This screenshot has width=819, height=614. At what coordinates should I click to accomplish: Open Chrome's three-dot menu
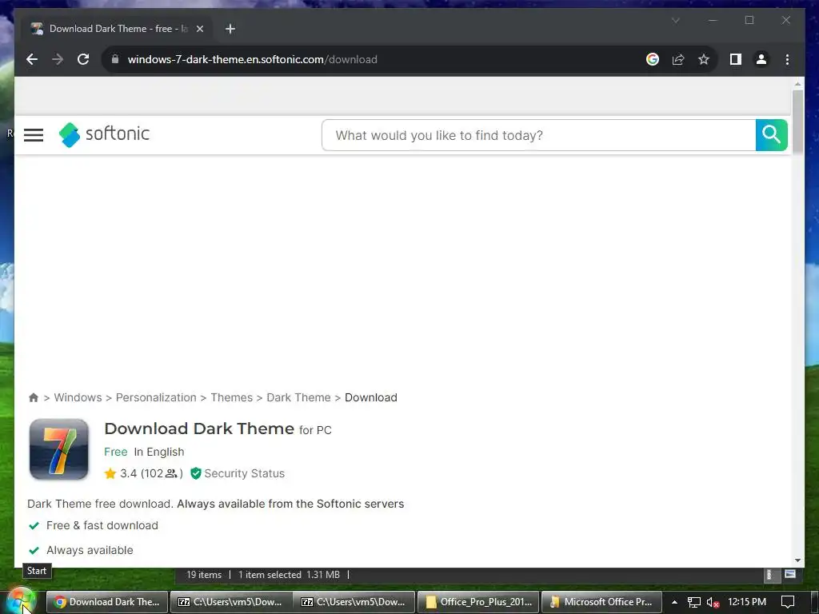[787, 59]
